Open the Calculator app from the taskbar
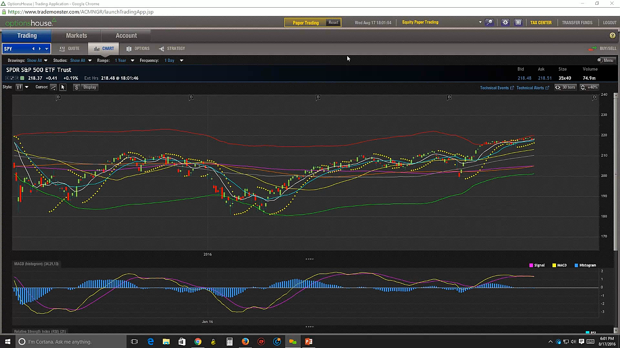Viewport: 620px width, 348px height. (230, 342)
